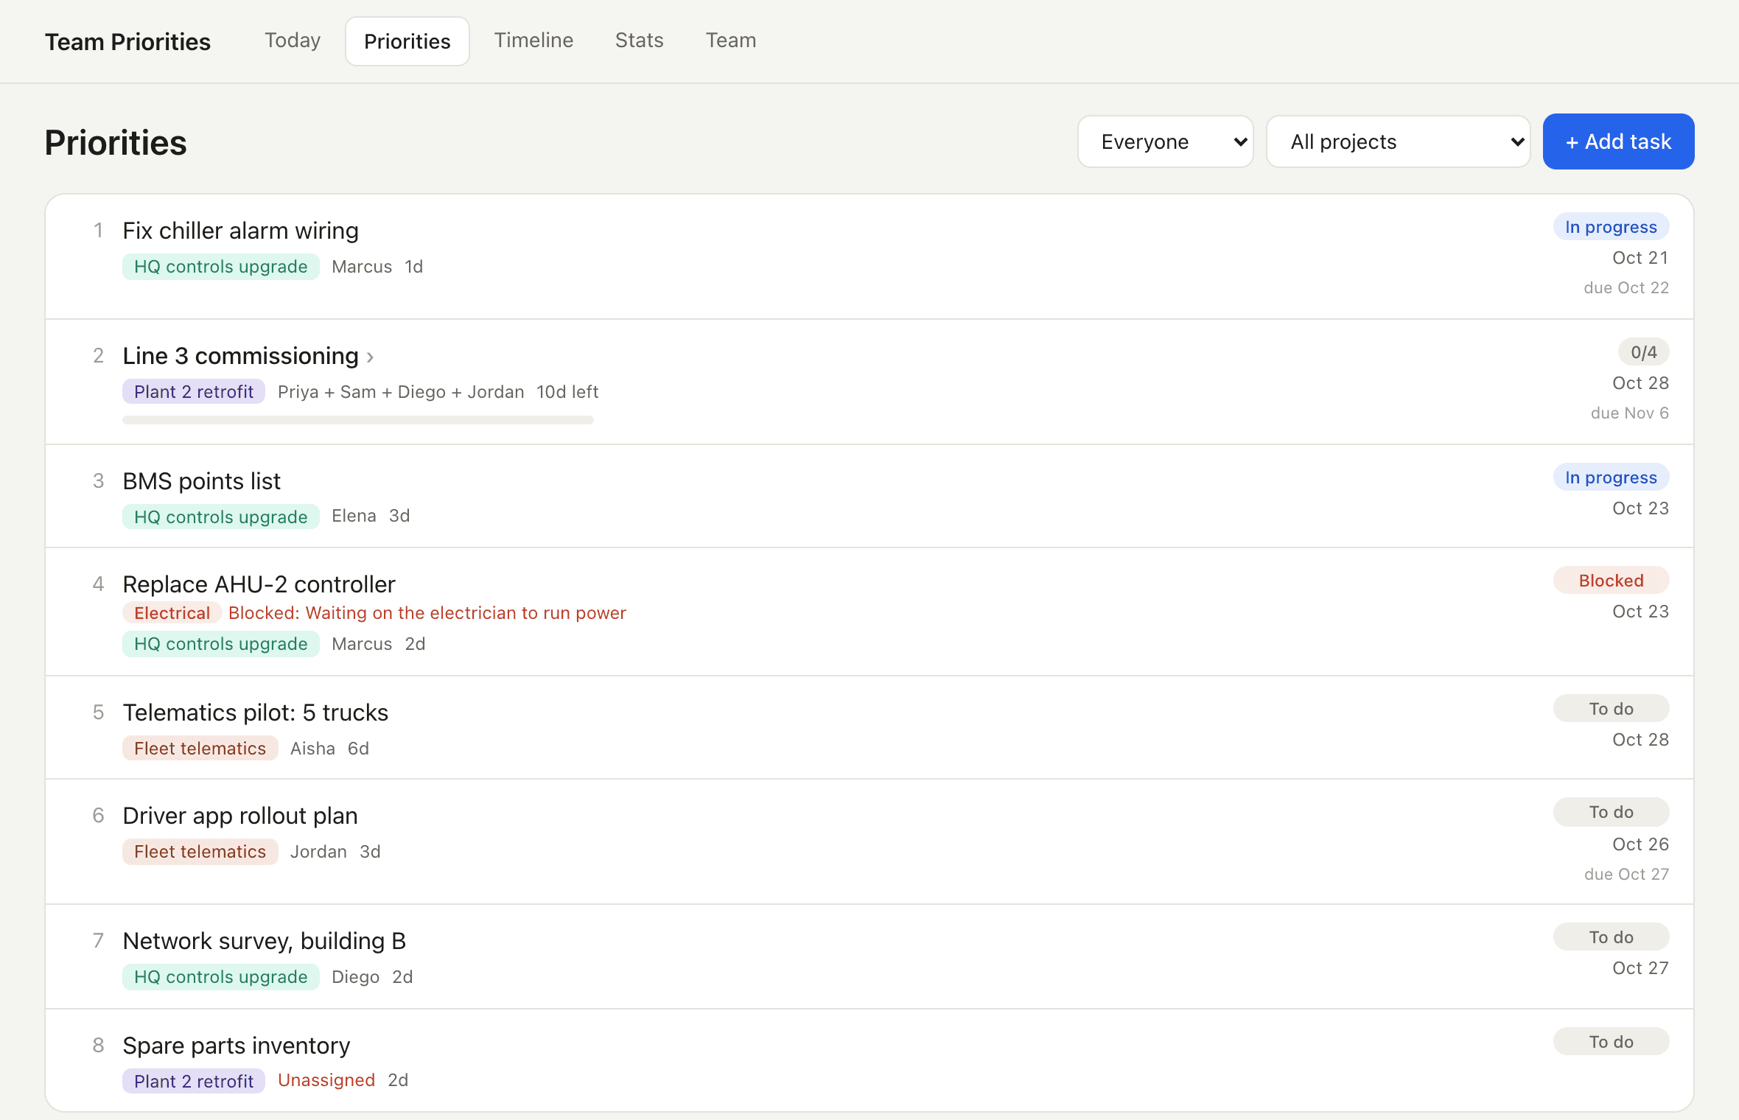
Task: Click the Unassigned label on Spare parts inventory
Action: (x=326, y=1080)
